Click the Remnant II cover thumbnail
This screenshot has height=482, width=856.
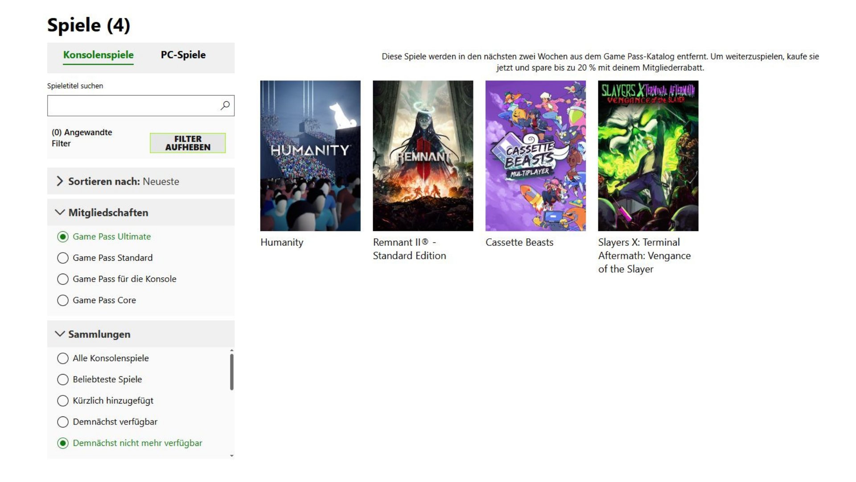[x=423, y=156]
